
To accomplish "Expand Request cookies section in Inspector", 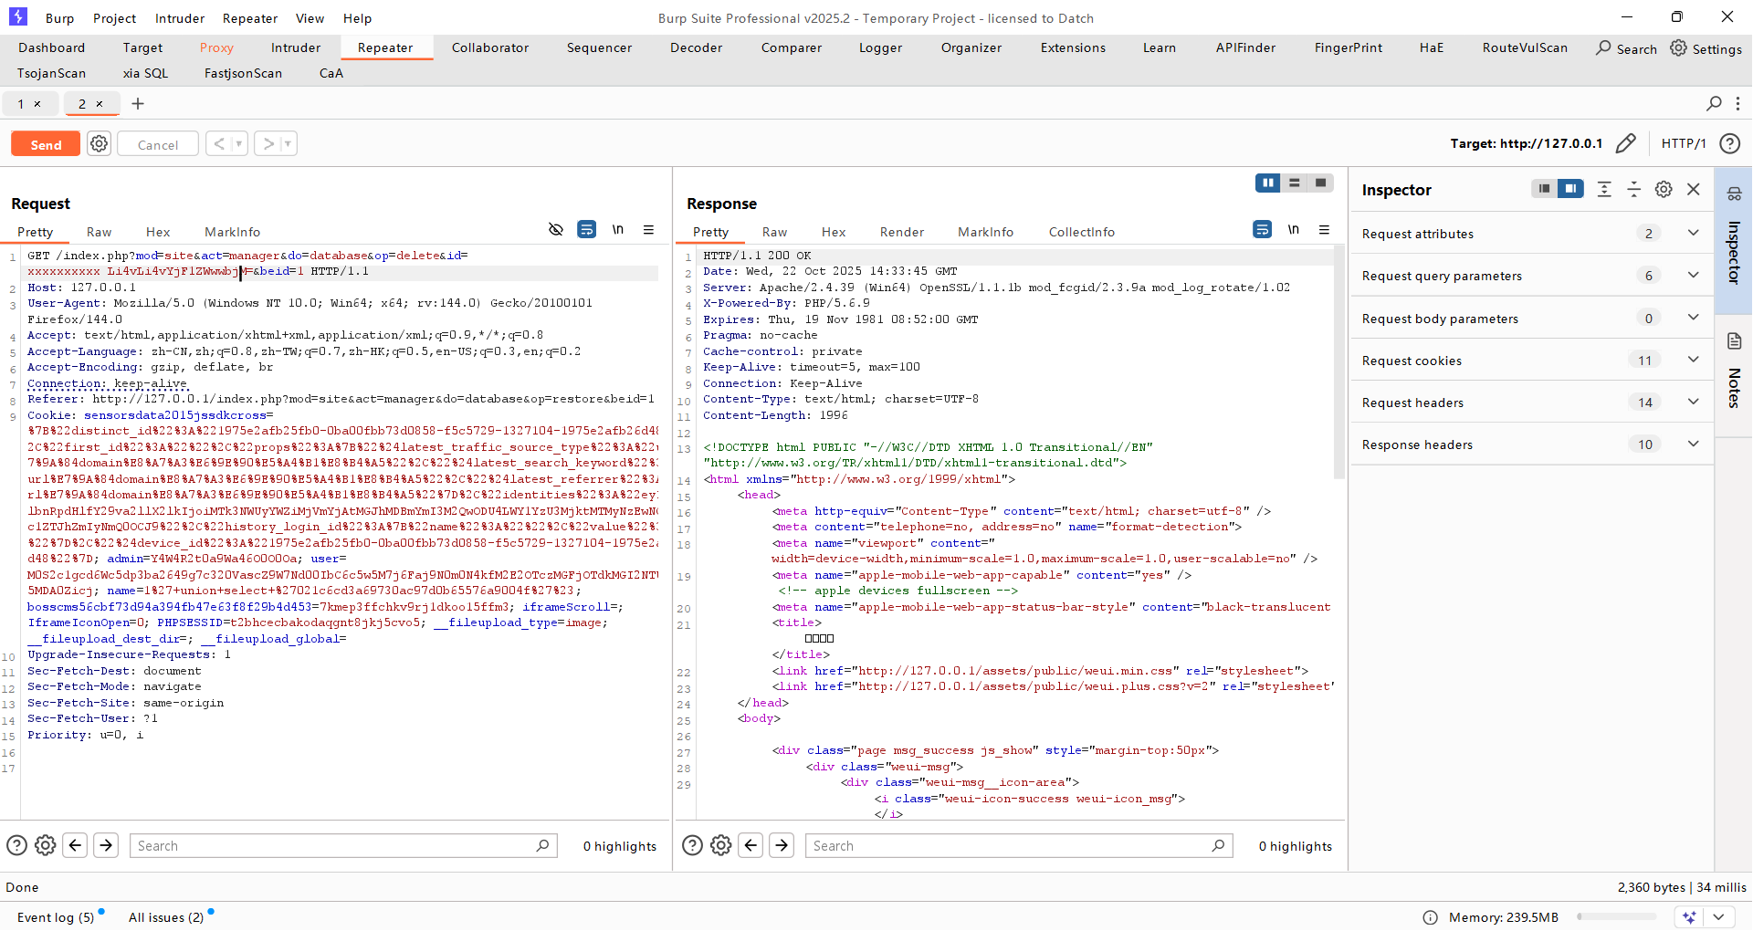I will (x=1693, y=361).
